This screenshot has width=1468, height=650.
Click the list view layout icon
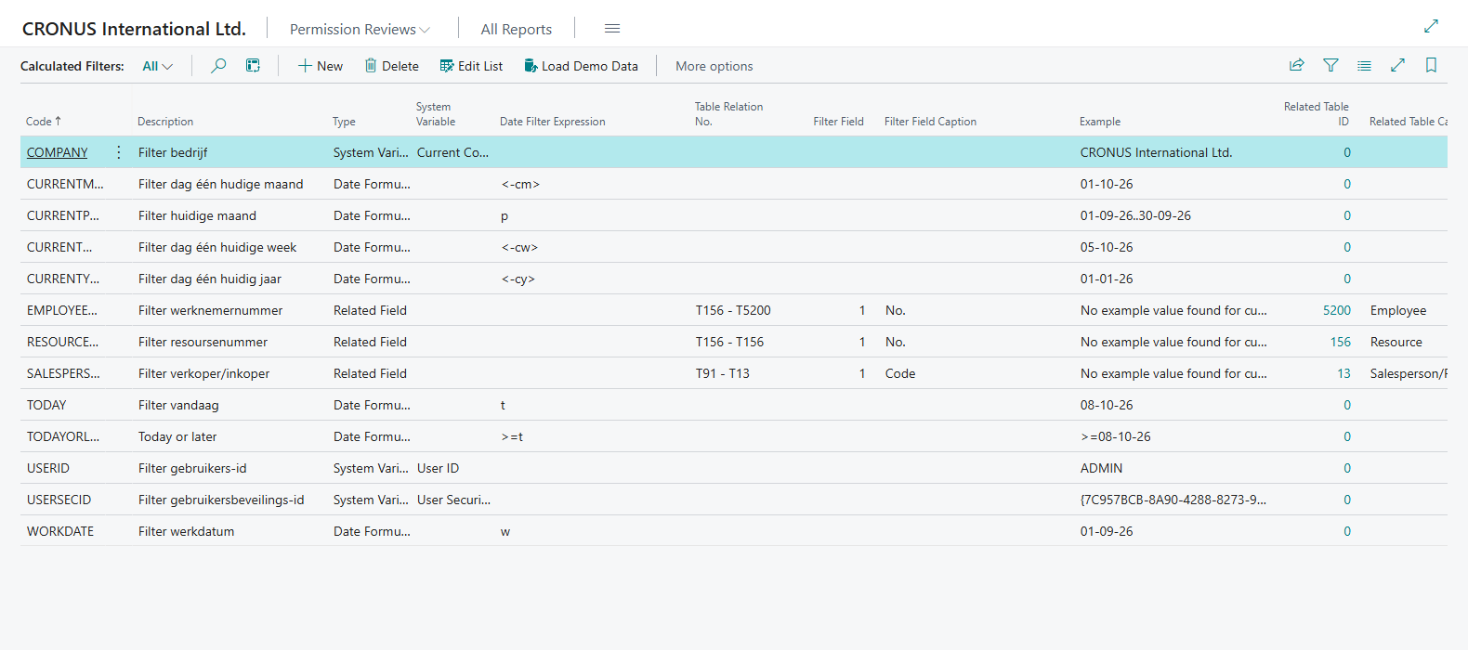1364,65
